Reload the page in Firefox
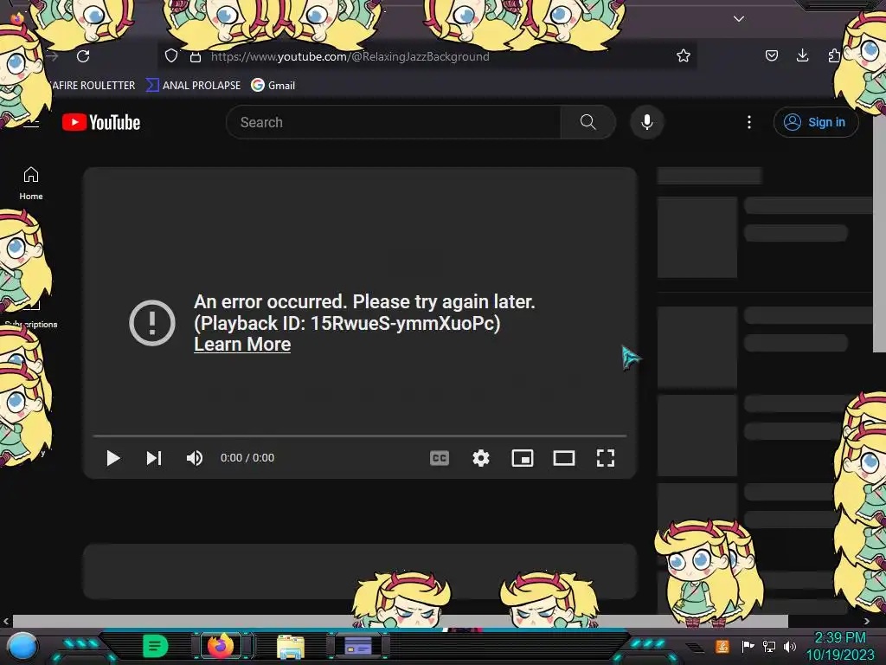 83,56
